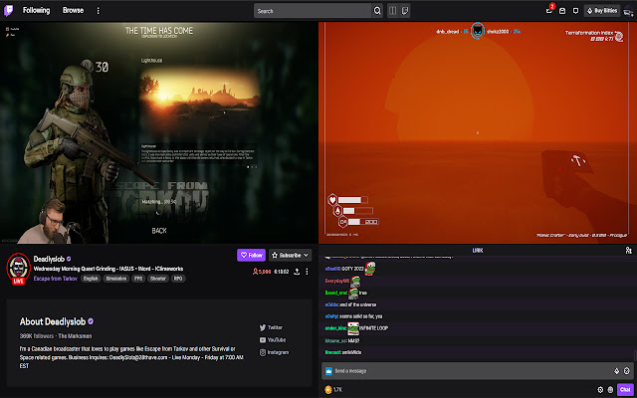Screen dimensions: 637x398
Task: Open the Escape from Tarkov category link
Action: pyautogui.click(x=56, y=279)
